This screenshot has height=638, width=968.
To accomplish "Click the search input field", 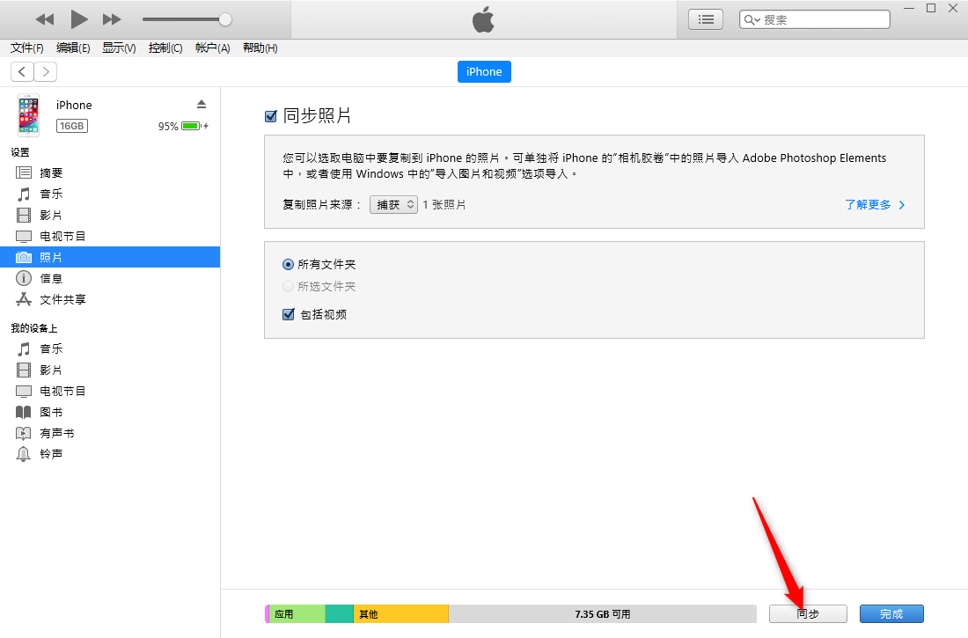I will (x=814, y=19).
